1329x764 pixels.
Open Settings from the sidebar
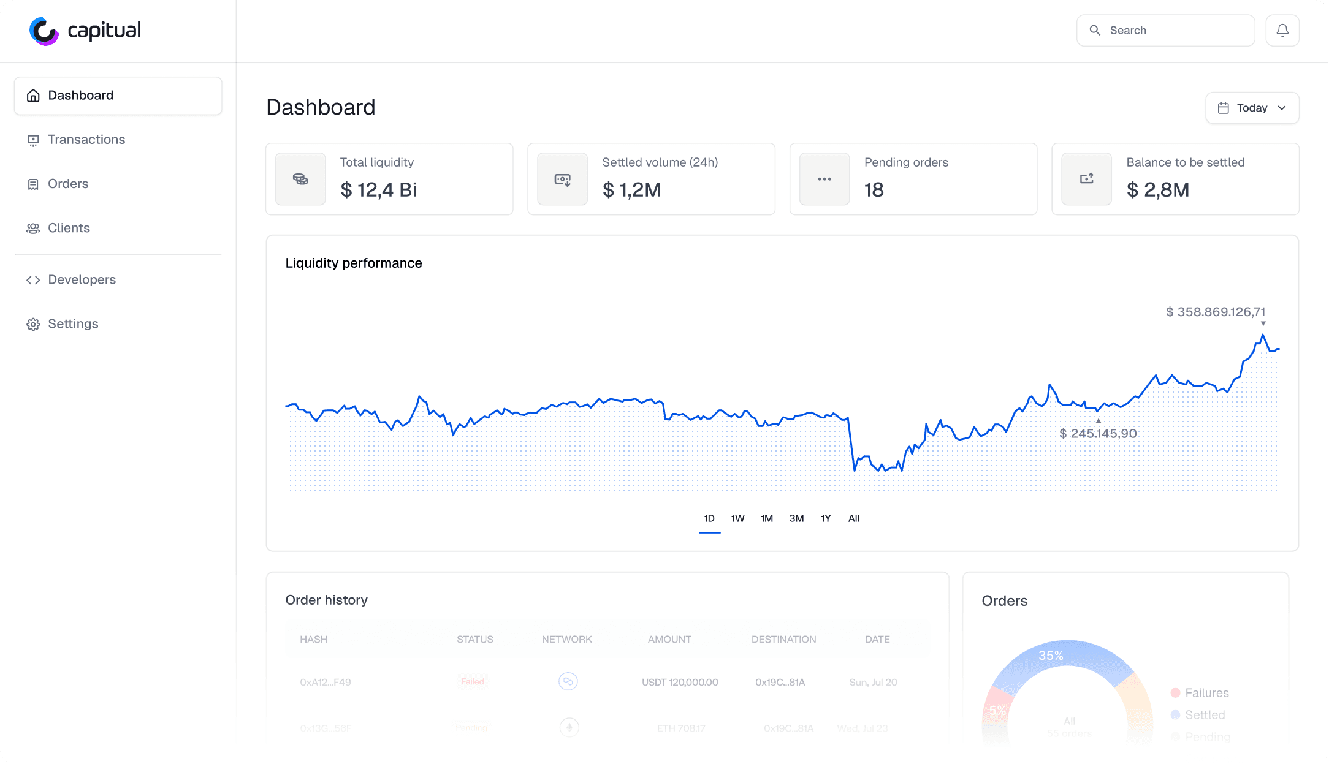pyautogui.click(x=73, y=323)
